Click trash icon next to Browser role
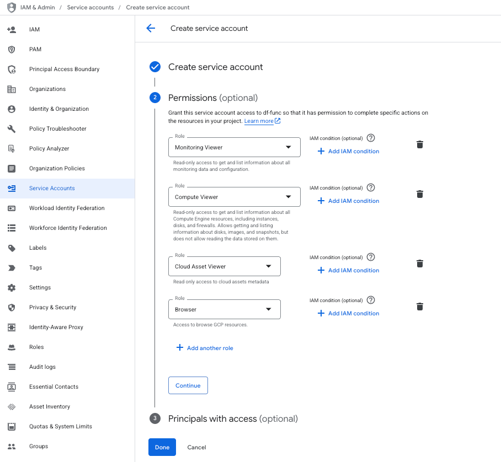501x462 pixels. pos(420,307)
